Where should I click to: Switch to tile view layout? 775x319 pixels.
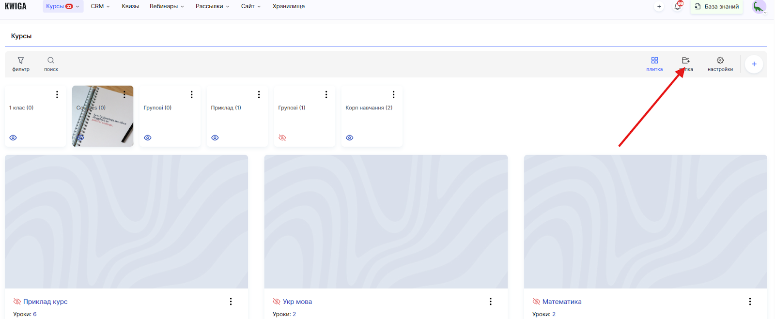pos(654,64)
